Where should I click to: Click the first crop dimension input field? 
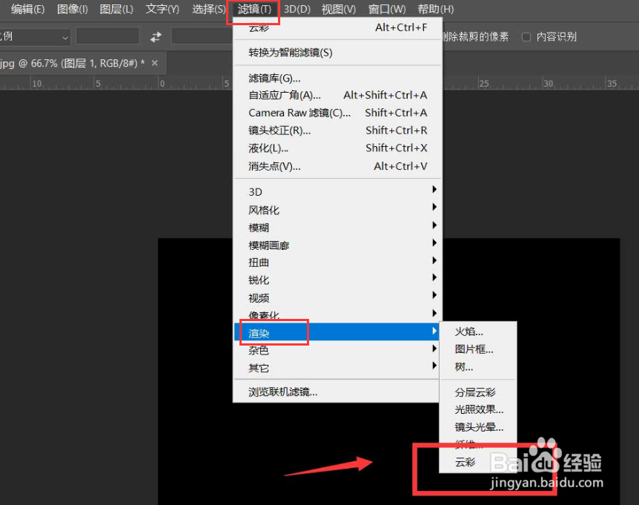pos(107,36)
